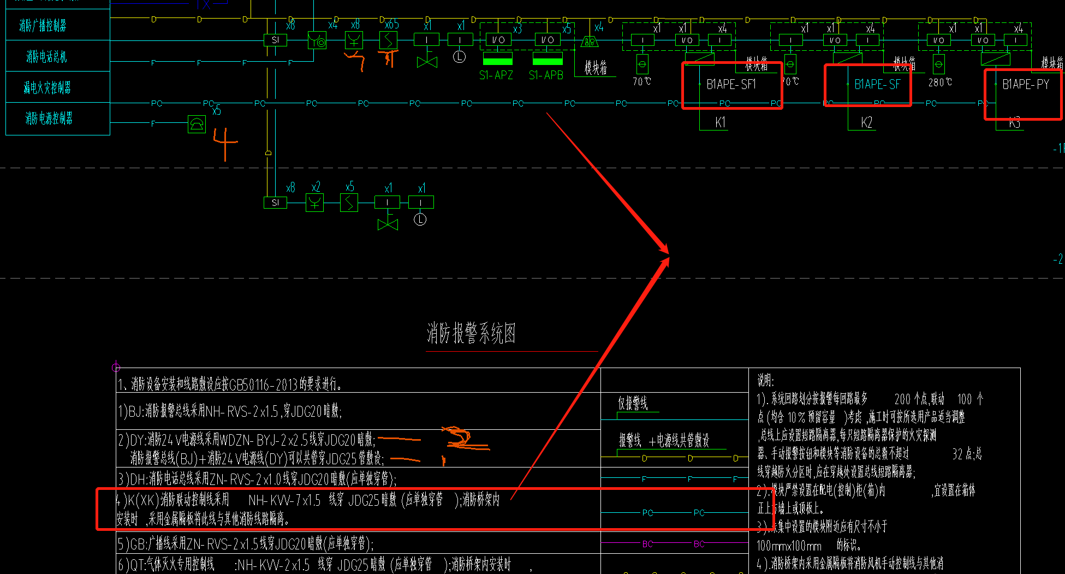Select the fire telephone symbol marked x5
This screenshot has width=1065, height=574.
(x=197, y=124)
